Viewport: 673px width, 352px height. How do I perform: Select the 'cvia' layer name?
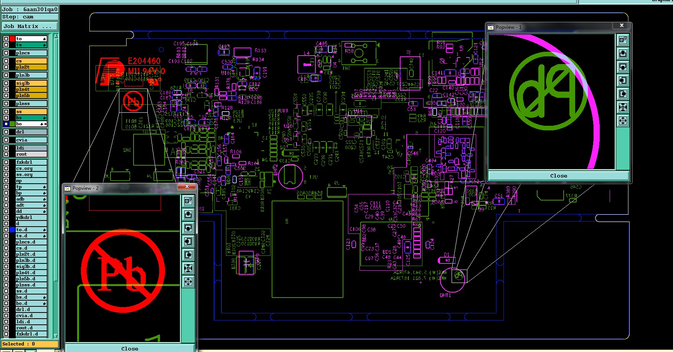31,140
